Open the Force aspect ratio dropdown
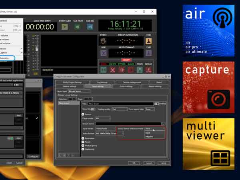 [x=150, y=109]
